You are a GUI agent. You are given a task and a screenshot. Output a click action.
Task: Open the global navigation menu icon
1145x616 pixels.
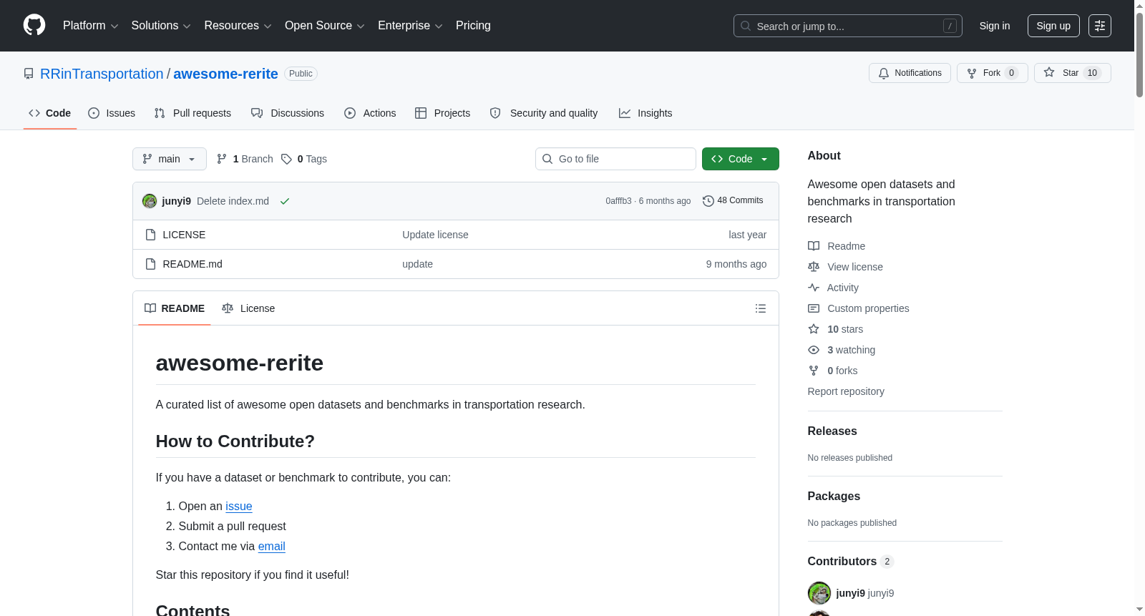click(1100, 26)
